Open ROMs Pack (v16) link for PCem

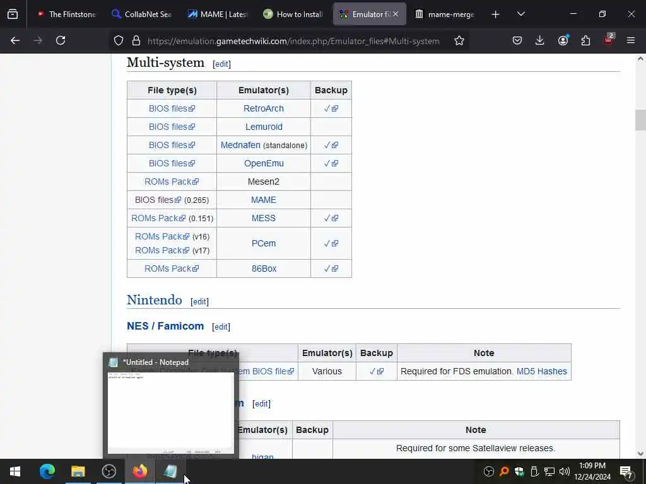pos(162,237)
